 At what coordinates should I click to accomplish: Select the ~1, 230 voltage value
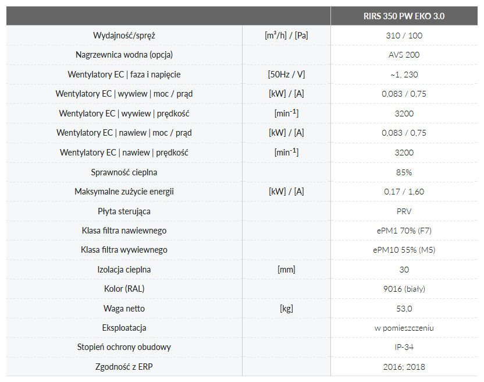tap(404, 75)
